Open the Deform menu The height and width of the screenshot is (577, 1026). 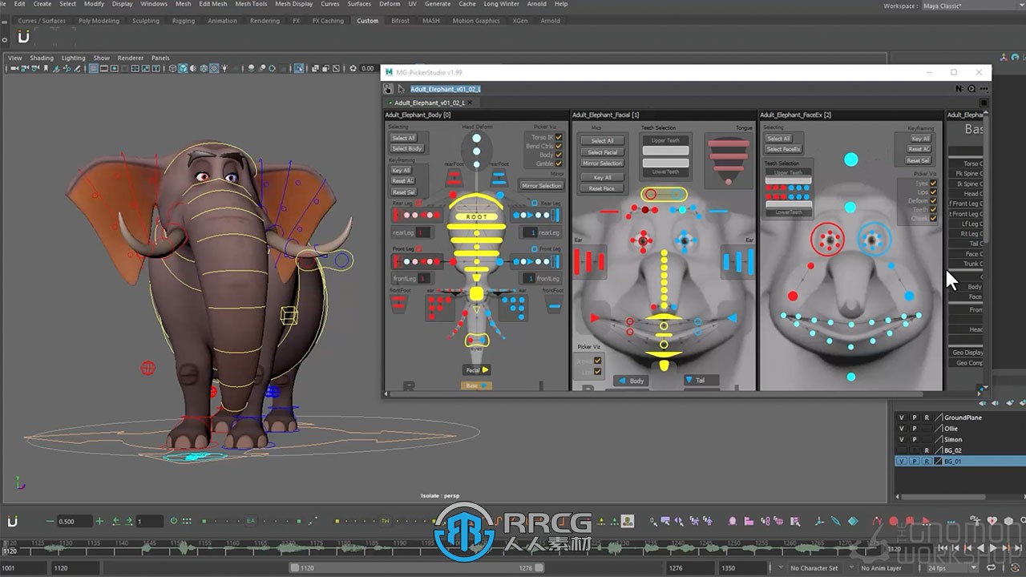pyautogui.click(x=390, y=4)
